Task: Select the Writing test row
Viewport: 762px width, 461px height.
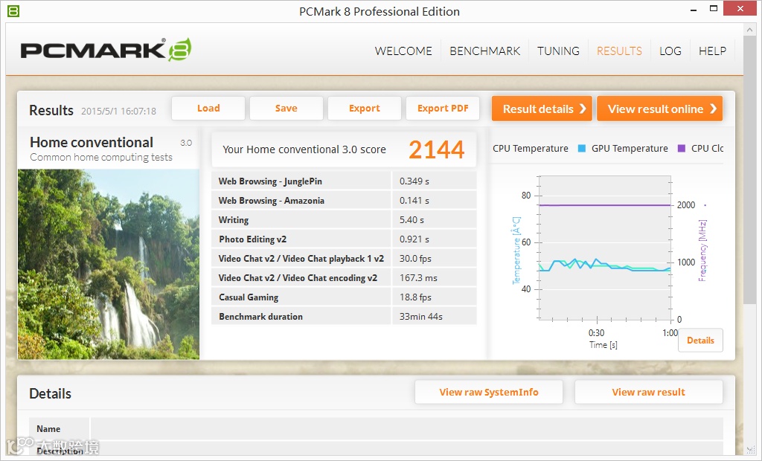Action: coord(344,219)
